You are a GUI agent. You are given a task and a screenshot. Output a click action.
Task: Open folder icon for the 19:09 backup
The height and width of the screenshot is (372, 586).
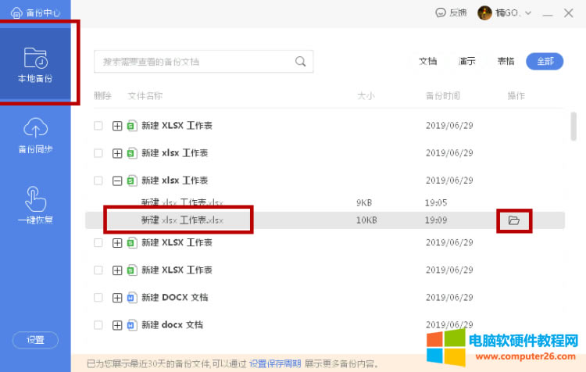point(513,221)
